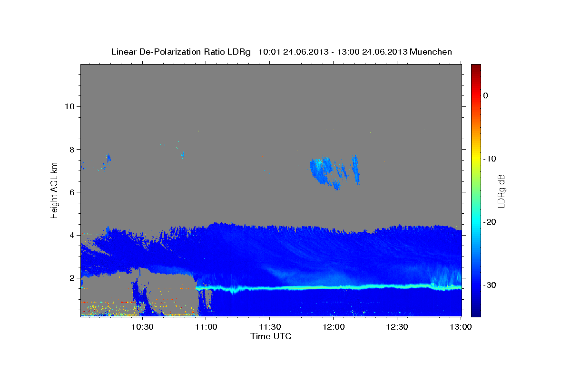Click the height tick label 6
Screen dimensions: 571x380
[72, 192]
